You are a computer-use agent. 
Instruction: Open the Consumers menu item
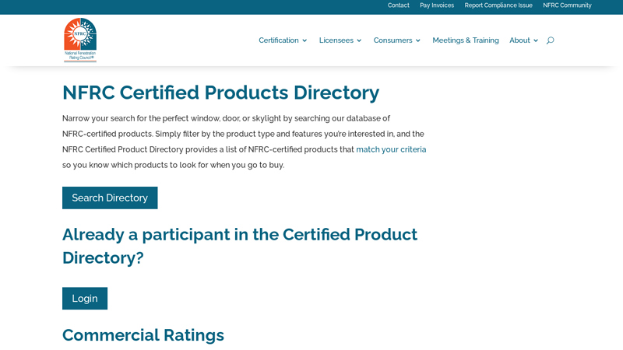click(x=392, y=40)
